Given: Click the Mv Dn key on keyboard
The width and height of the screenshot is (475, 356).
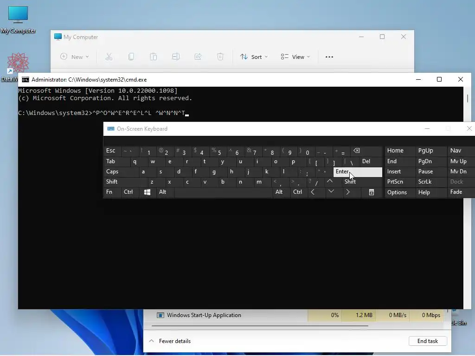Looking at the screenshot, I should 461,172.
